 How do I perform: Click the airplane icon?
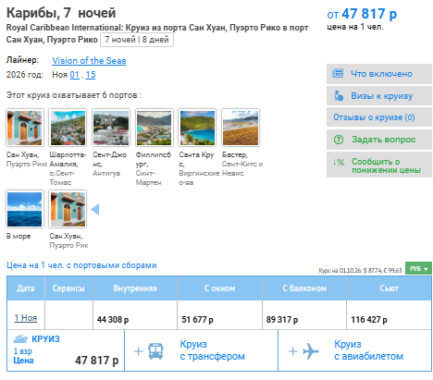(310, 351)
